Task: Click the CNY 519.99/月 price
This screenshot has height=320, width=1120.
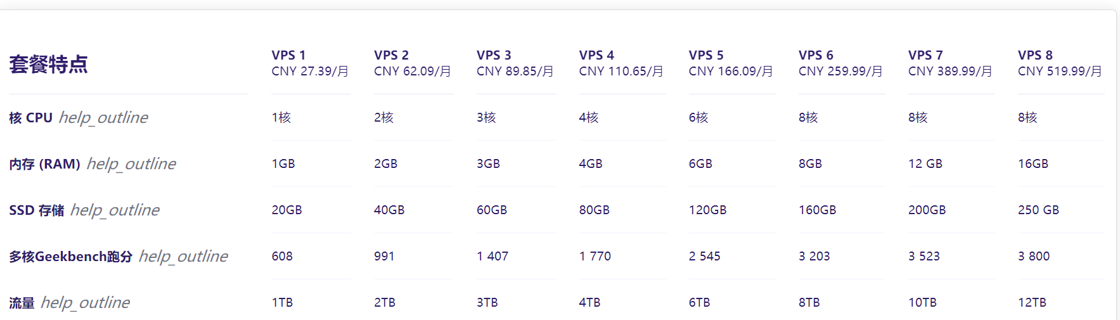Action: tap(1060, 71)
